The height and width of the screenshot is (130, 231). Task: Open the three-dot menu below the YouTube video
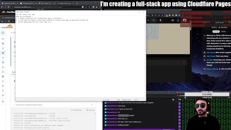tap(184, 62)
